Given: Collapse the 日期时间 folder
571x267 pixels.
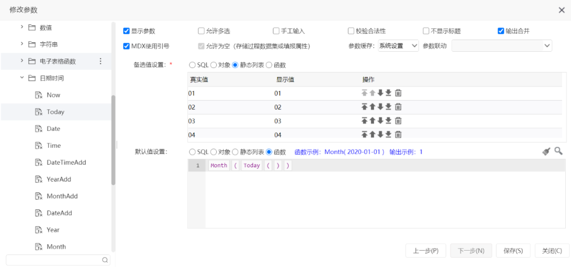Looking at the screenshot, I should [x=22, y=78].
